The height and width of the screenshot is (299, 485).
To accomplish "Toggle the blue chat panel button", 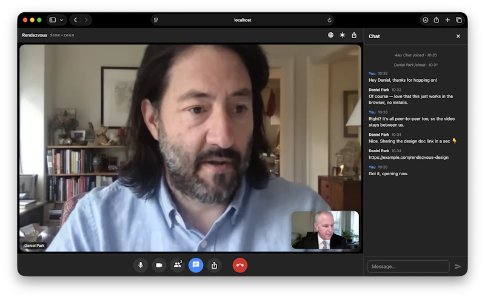I will click(x=196, y=265).
